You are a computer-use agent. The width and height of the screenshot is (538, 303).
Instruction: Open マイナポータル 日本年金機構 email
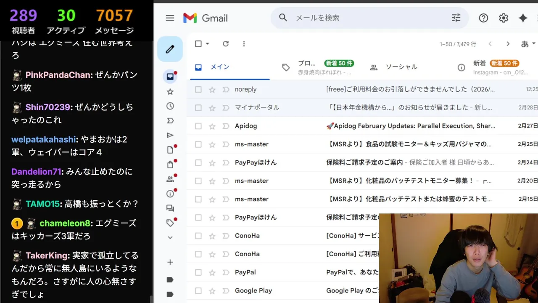(x=362, y=108)
